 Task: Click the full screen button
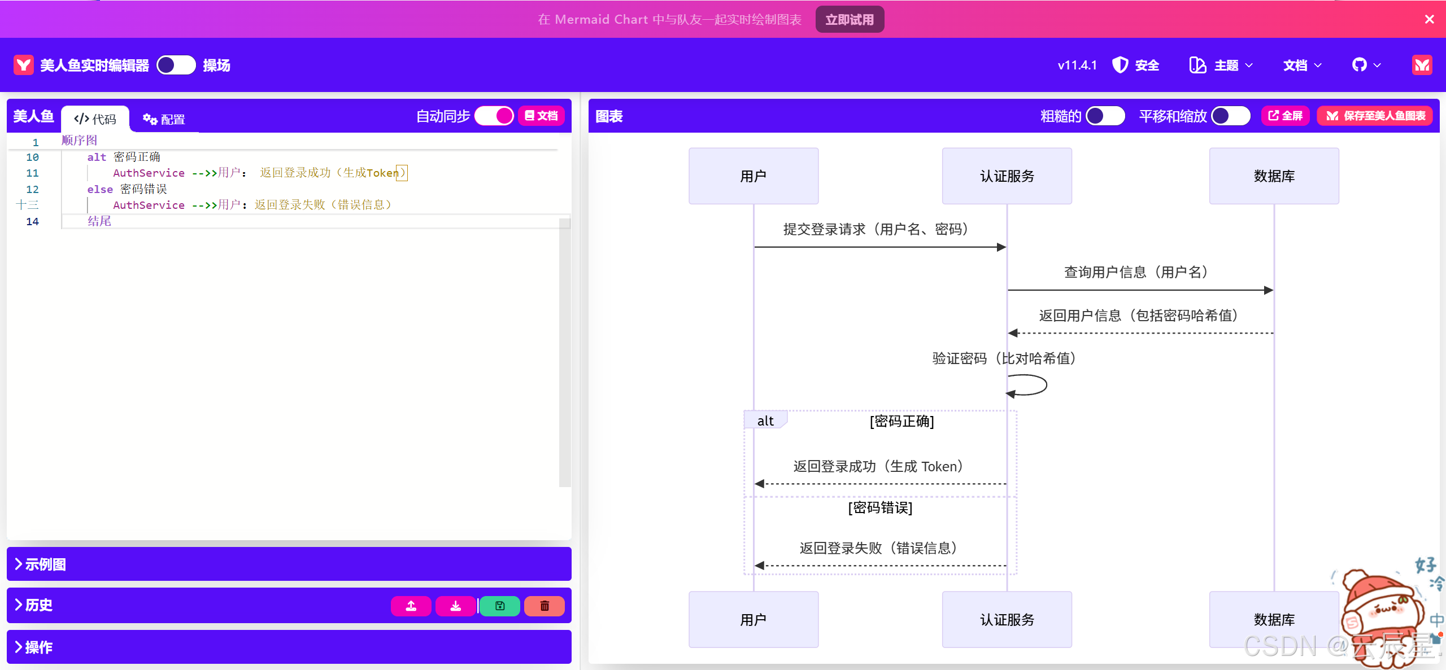1285,116
